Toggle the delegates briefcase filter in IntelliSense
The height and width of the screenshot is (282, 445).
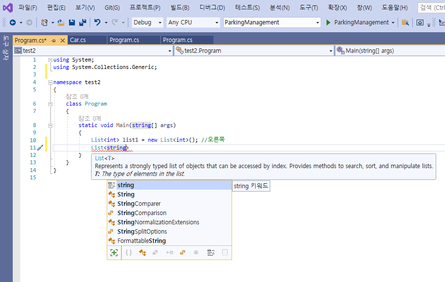click(x=196, y=253)
